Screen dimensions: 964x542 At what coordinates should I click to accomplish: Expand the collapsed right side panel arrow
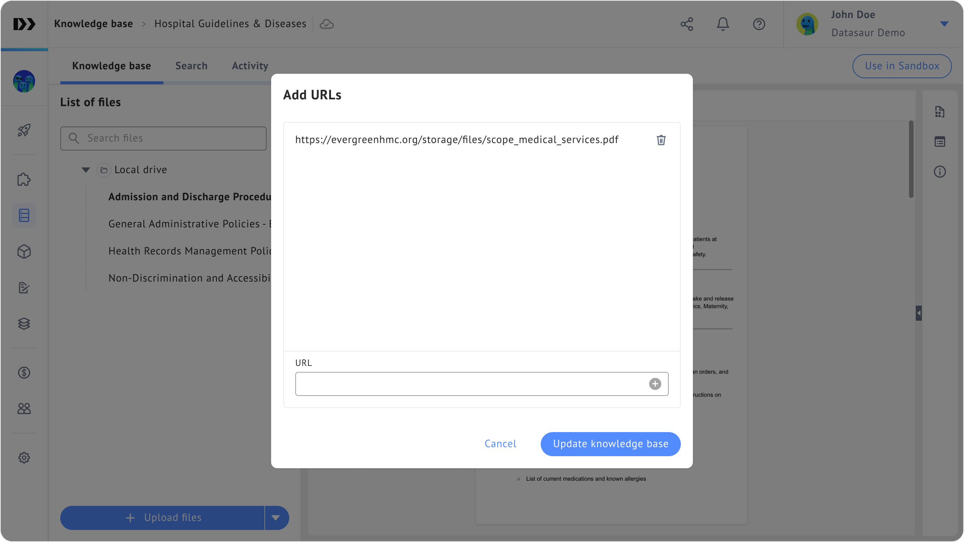(919, 313)
